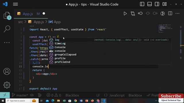Toggle the secondary side bar layout icon
The image size is (184, 103).
click(x=157, y=4)
